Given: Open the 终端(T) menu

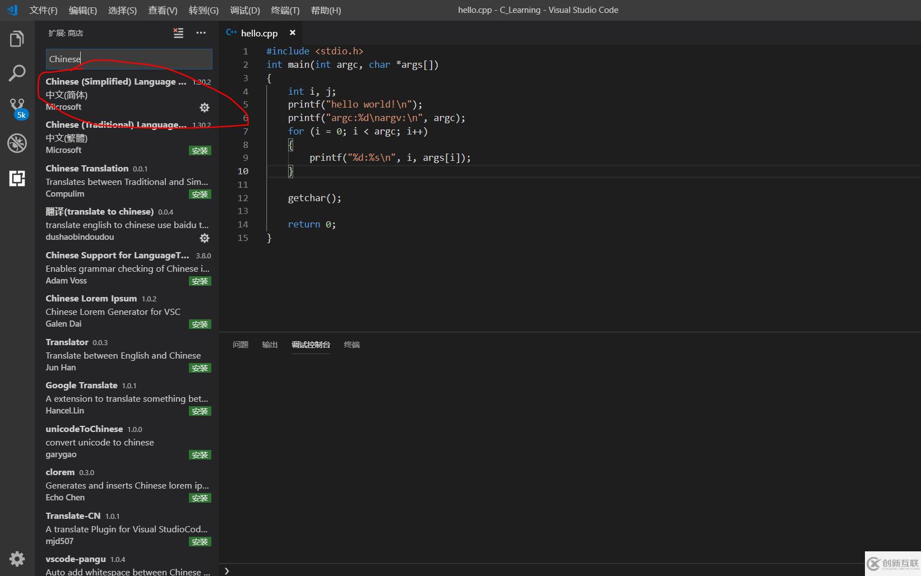Looking at the screenshot, I should 285,10.
